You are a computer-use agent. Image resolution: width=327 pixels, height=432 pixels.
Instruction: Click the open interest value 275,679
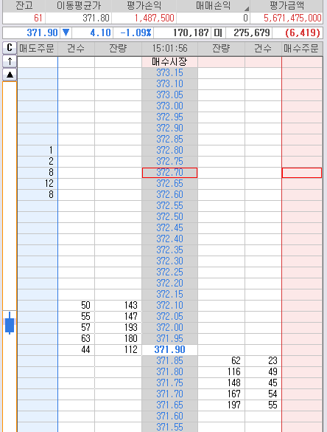tap(252, 32)
